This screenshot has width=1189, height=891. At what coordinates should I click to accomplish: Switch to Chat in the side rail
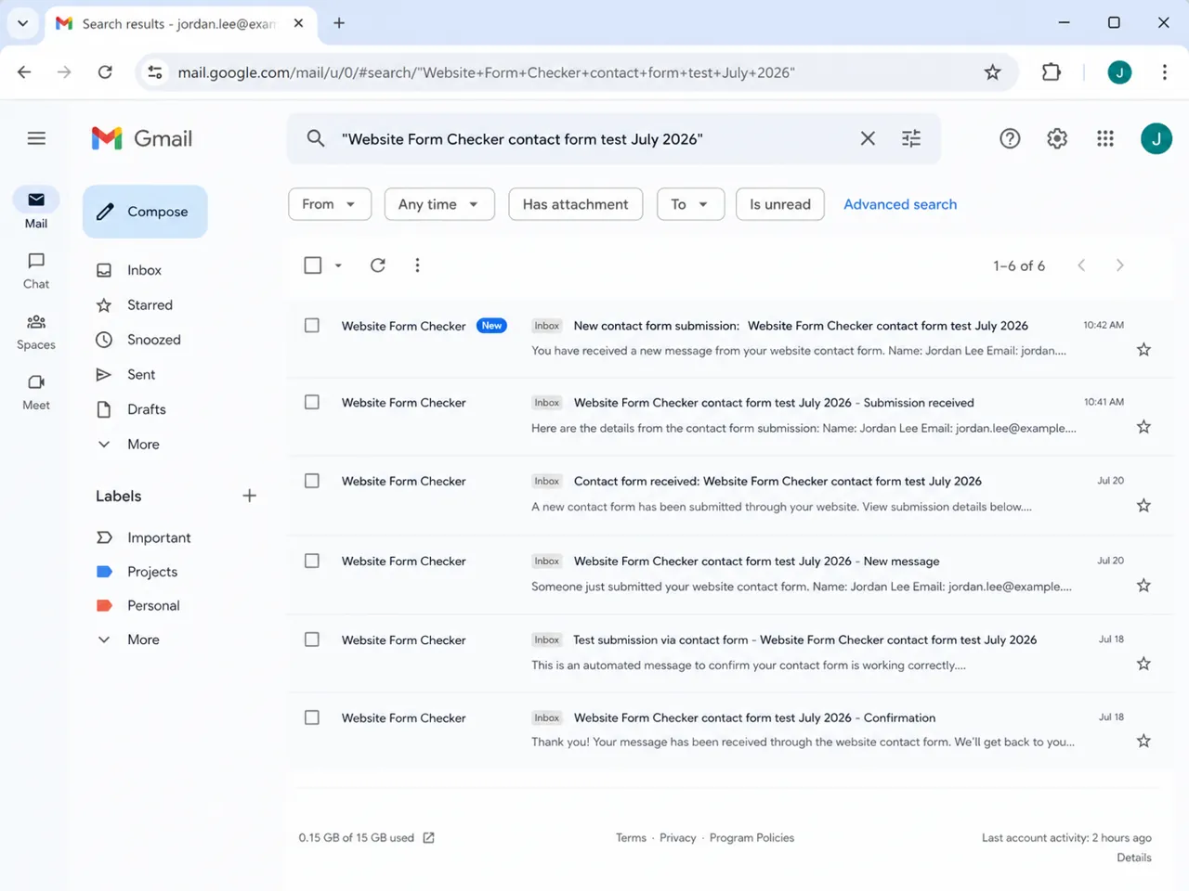(36, 270)
